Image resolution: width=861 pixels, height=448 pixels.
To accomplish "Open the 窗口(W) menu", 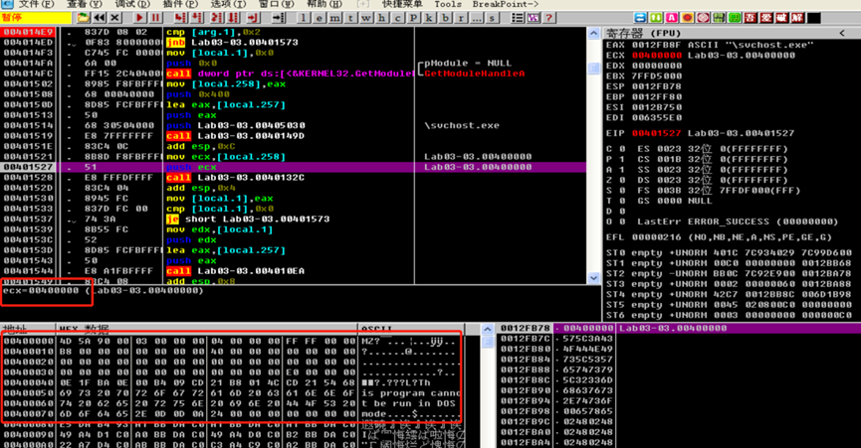I will [x=276, y=4].
